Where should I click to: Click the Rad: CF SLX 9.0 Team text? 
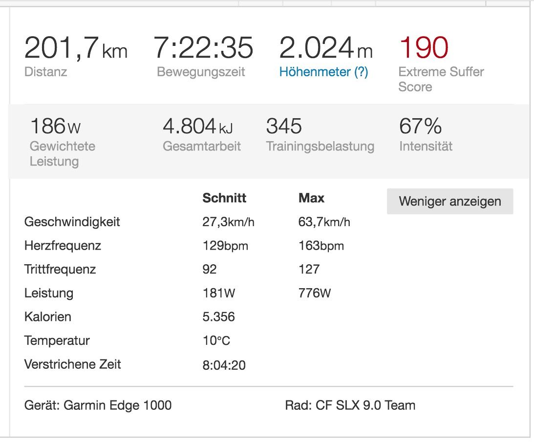(350, 405)
